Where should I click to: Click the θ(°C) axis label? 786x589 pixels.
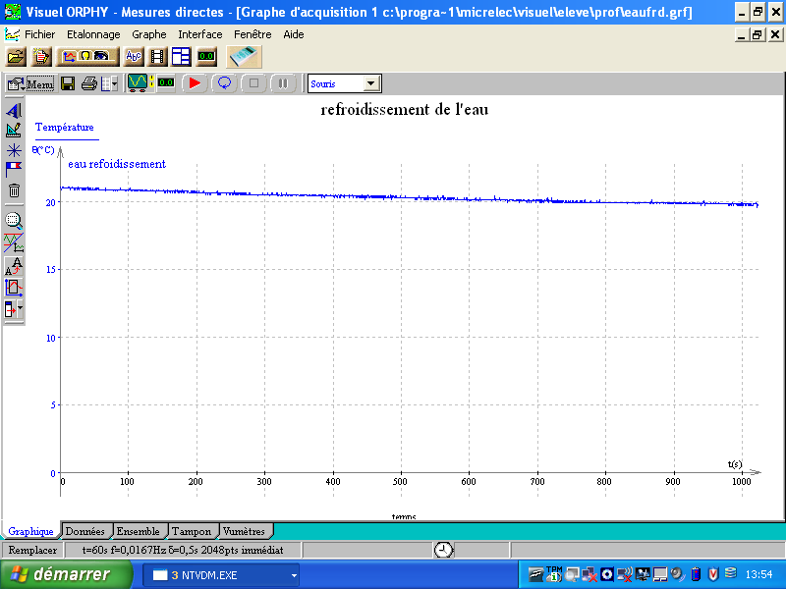43,150
